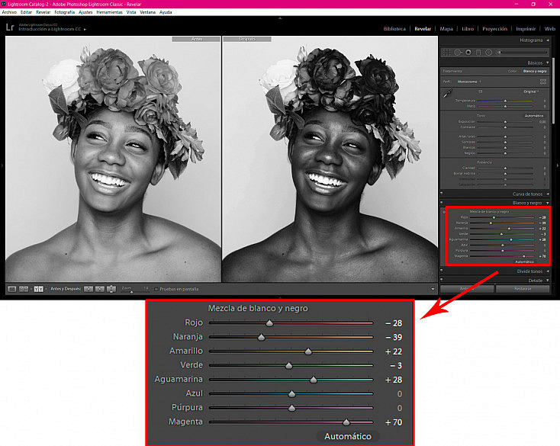Select the Spot Removal tool
Image resolution: width=560 pixels, height=446 pixels.
(x=458, y=53)
